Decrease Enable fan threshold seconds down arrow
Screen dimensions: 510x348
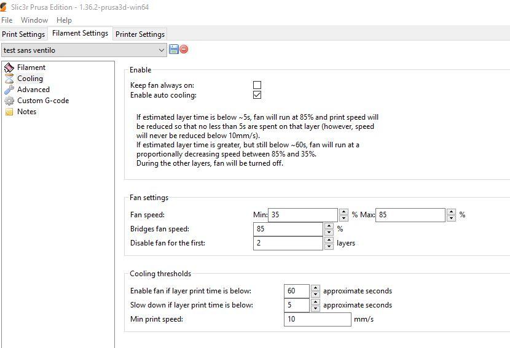click(x=315, y=295)
